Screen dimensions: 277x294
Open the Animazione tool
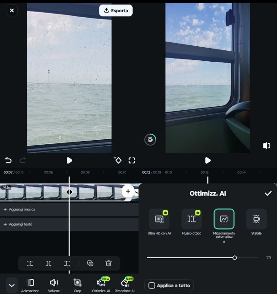click(30, 285)
